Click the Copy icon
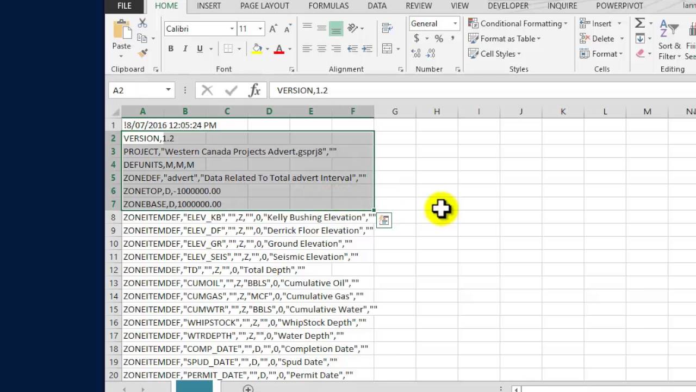 tap(142, 38)
